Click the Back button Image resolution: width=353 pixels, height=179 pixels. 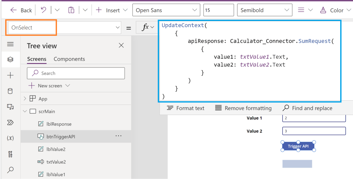pos(21,10)
